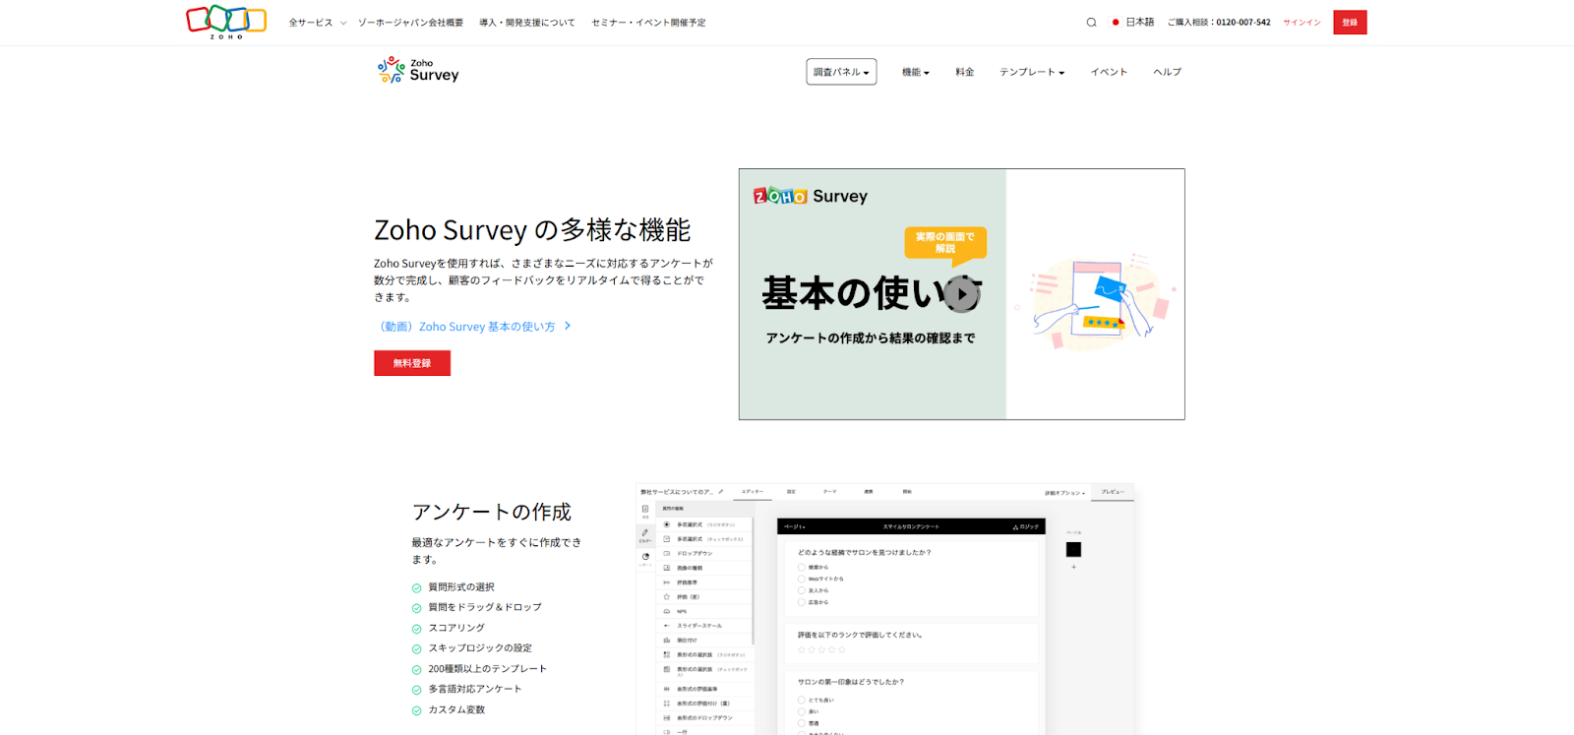Viewport: 1574px width, 735px height.
Task: Click the red 無料登録 button
Action: tap(412, 363)
